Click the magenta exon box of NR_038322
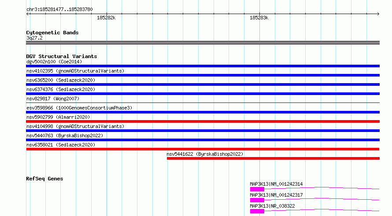The width and height of the screenshot is (392, 216). pyautogui.click(x=257, y=211)
